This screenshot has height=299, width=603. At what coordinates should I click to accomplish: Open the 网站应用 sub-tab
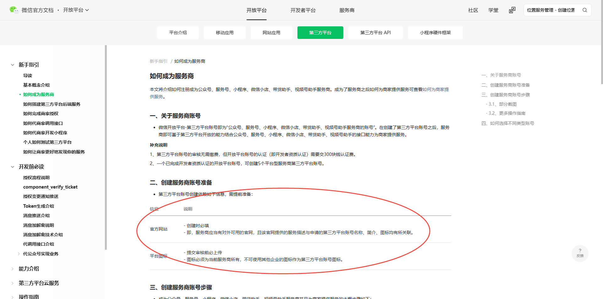click(271, 33)
